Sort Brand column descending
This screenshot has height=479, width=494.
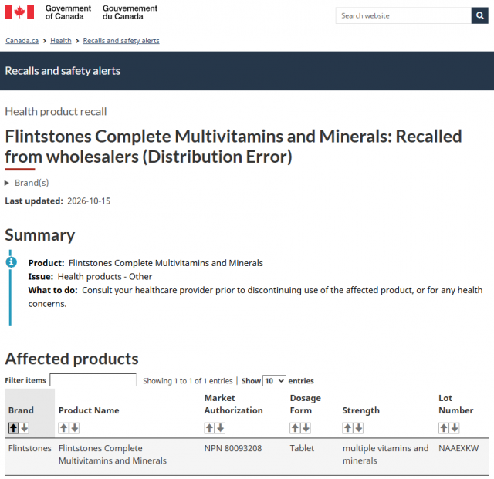[25, 428]
